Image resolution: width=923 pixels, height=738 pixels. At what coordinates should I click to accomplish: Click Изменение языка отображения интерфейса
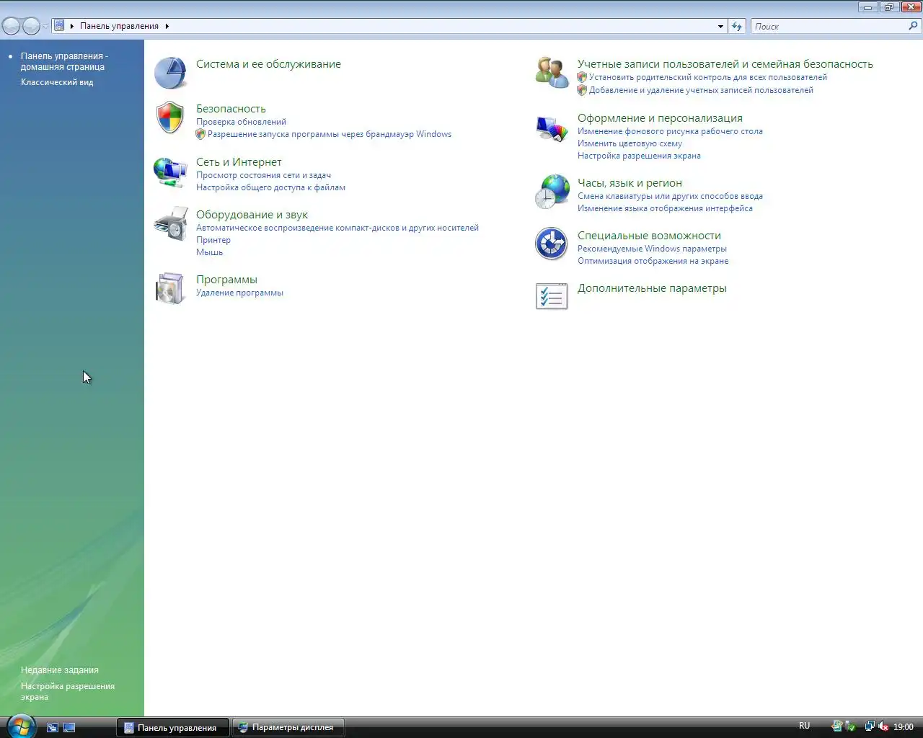click(665, 208)
